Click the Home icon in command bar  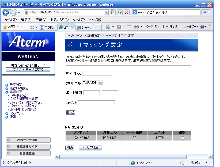pos(108,27)
